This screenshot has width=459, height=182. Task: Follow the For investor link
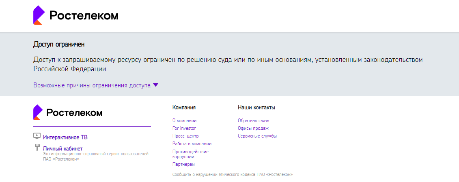(x=184, y=128)
